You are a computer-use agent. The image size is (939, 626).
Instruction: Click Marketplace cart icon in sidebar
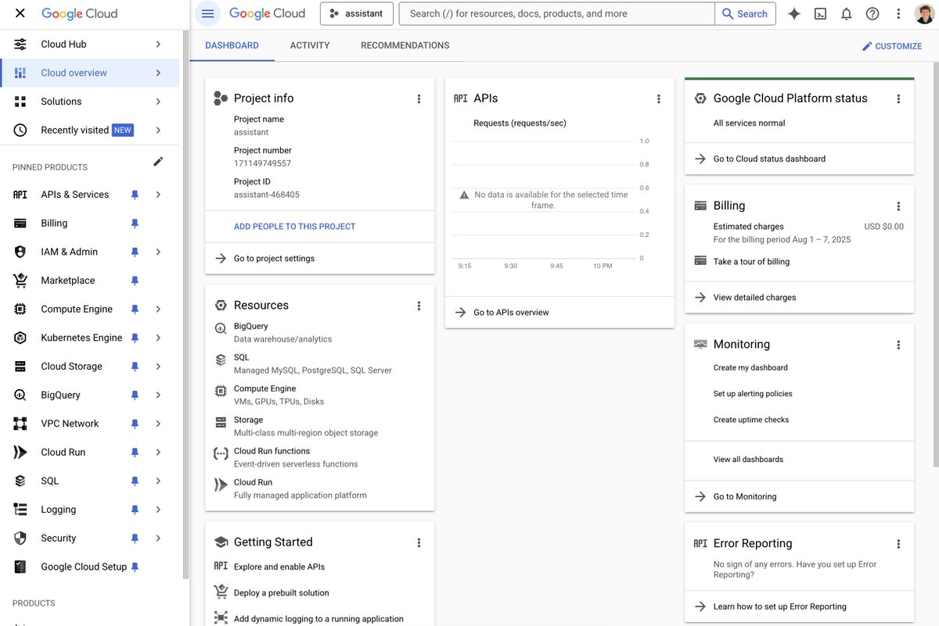click(20, 281)
